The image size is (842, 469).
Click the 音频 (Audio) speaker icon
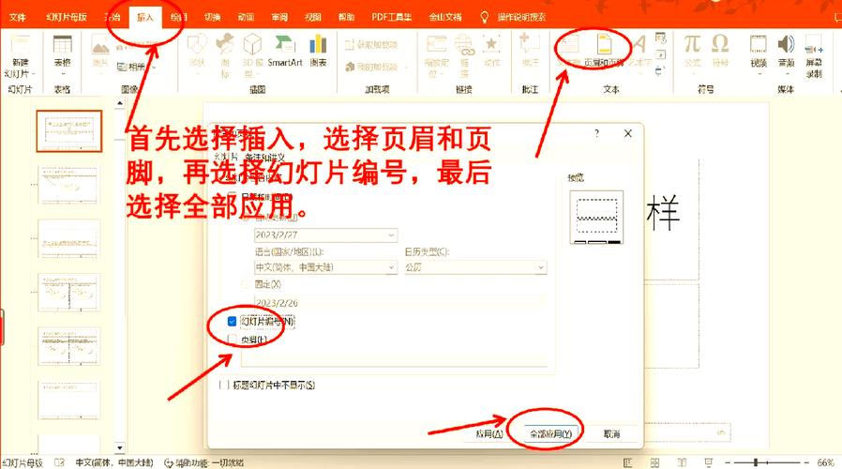pos(786,44)
